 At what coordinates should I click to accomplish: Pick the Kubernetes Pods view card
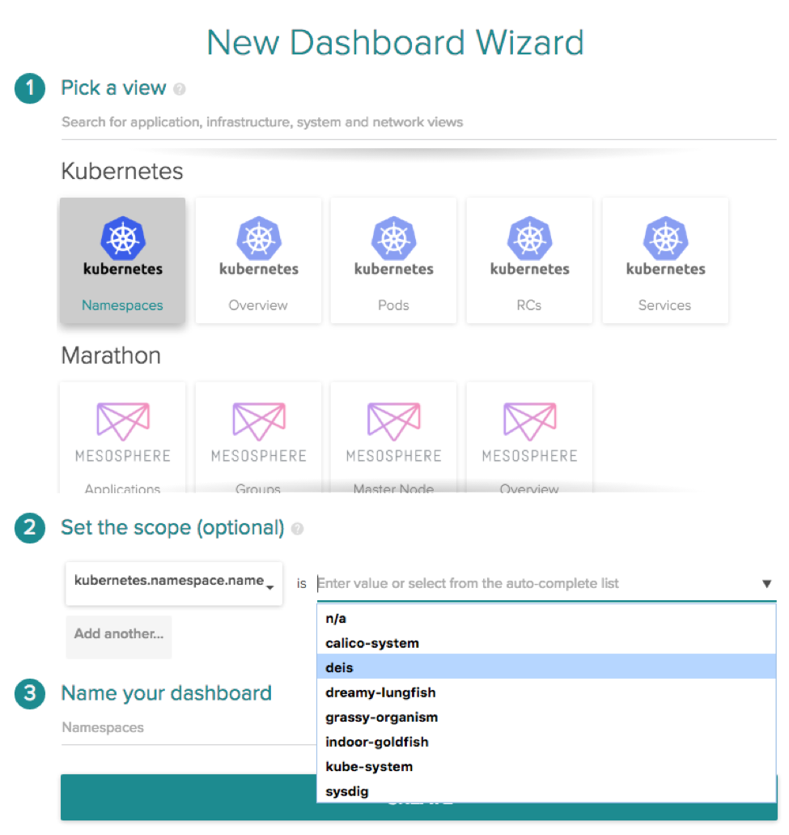point(393,261)
